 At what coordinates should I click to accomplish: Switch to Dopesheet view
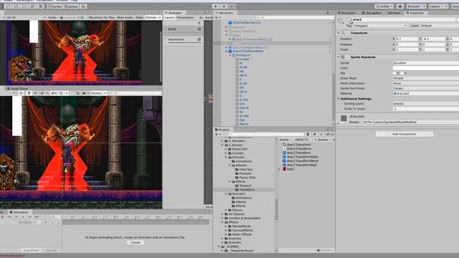click(31, 250)
